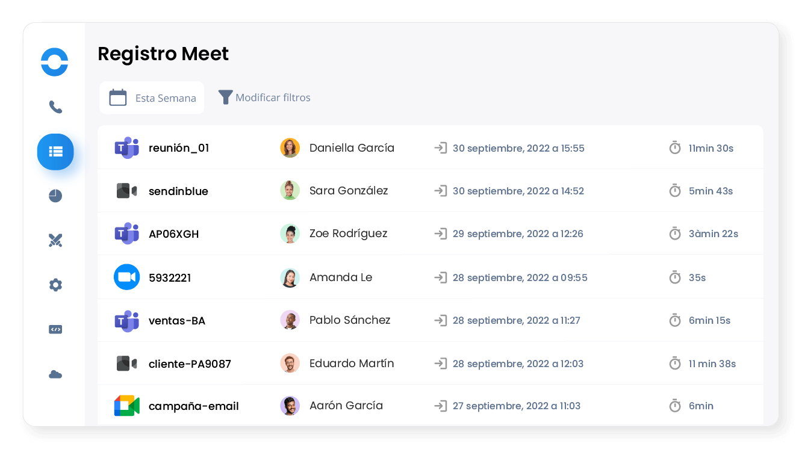The height and width of the screenshot is (449, 802).
Task: Click the stopwatch icon beside 6min 15s
Action: 675,320
